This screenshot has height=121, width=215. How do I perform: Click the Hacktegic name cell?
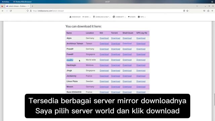tap(71, 65)
